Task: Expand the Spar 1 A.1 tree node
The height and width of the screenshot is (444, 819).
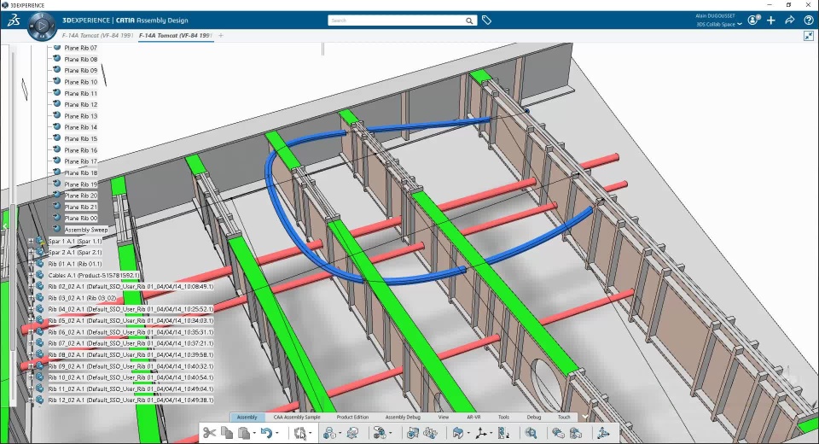Action: point(31,241)
